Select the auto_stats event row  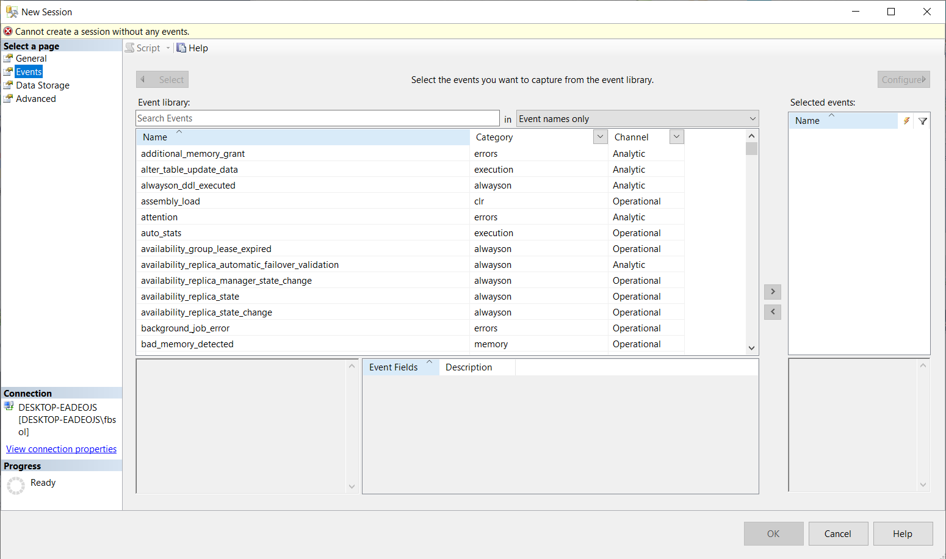point(161,233)
